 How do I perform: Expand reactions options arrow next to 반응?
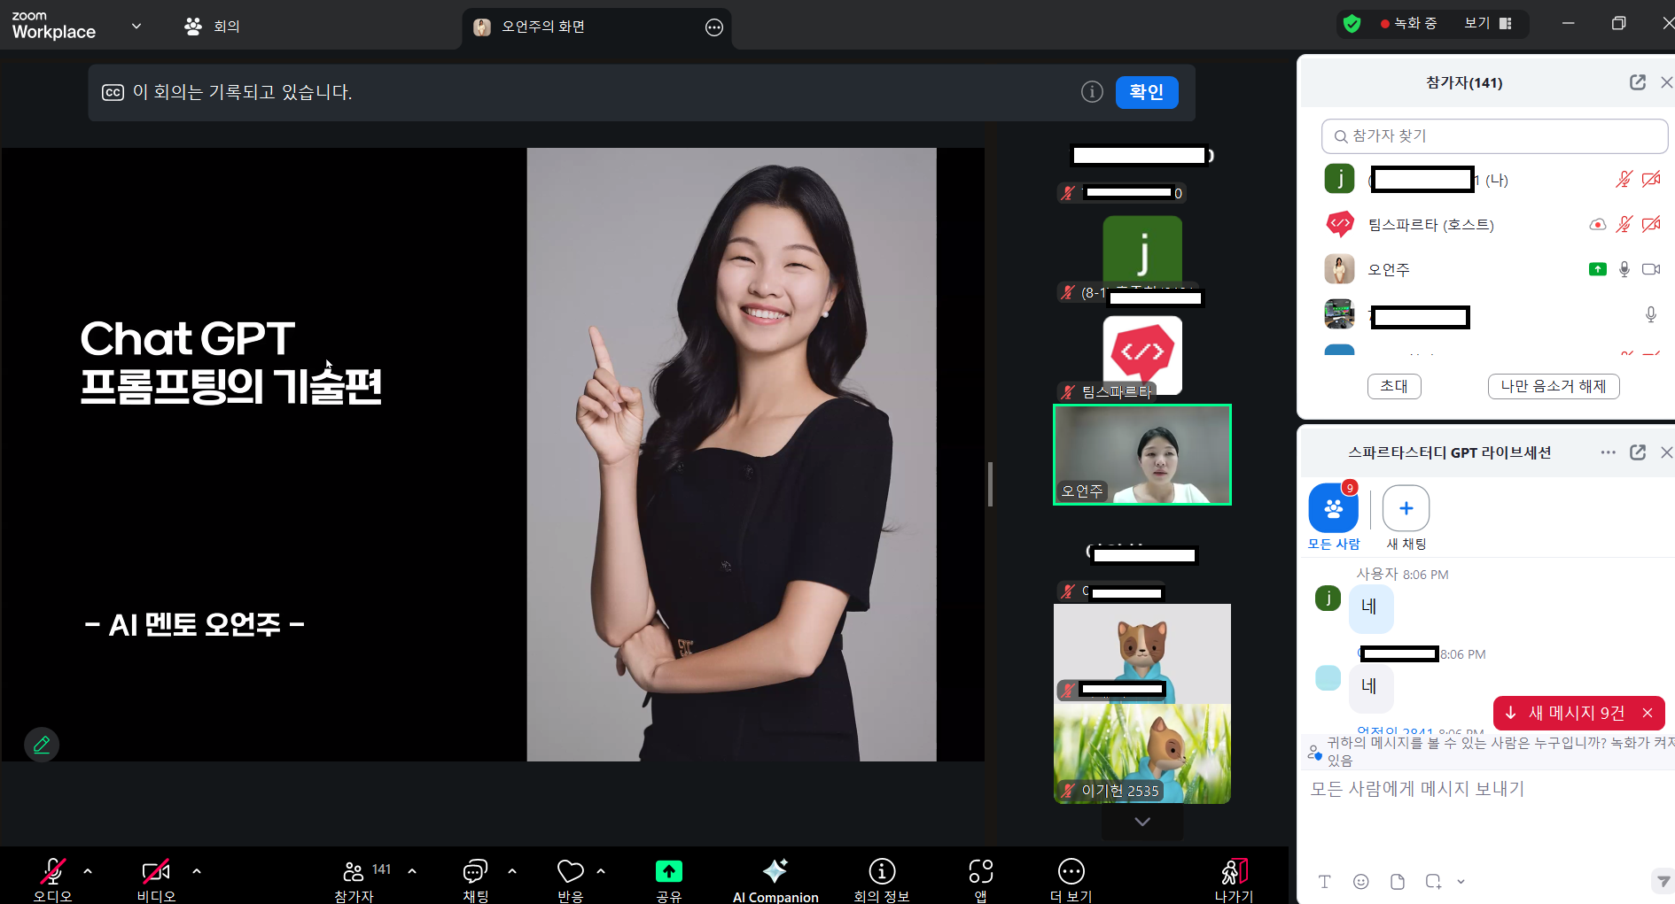[x=601, y=871]
